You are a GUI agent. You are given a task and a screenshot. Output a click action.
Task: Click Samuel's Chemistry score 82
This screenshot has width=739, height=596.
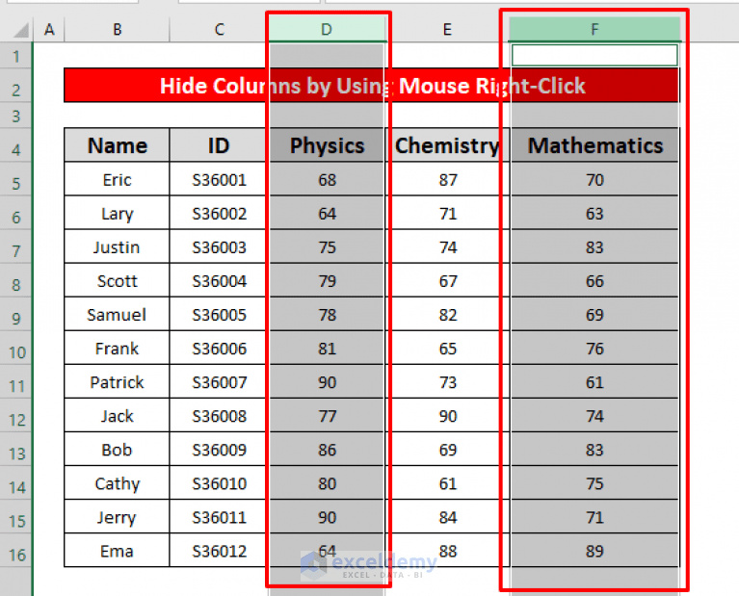tap(448, 315)
